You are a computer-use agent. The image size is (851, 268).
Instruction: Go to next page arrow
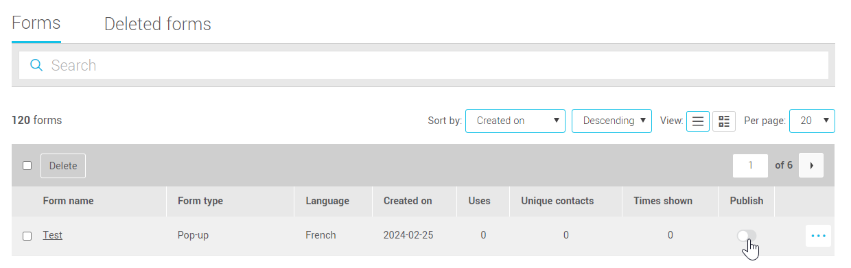click(811, 165)
